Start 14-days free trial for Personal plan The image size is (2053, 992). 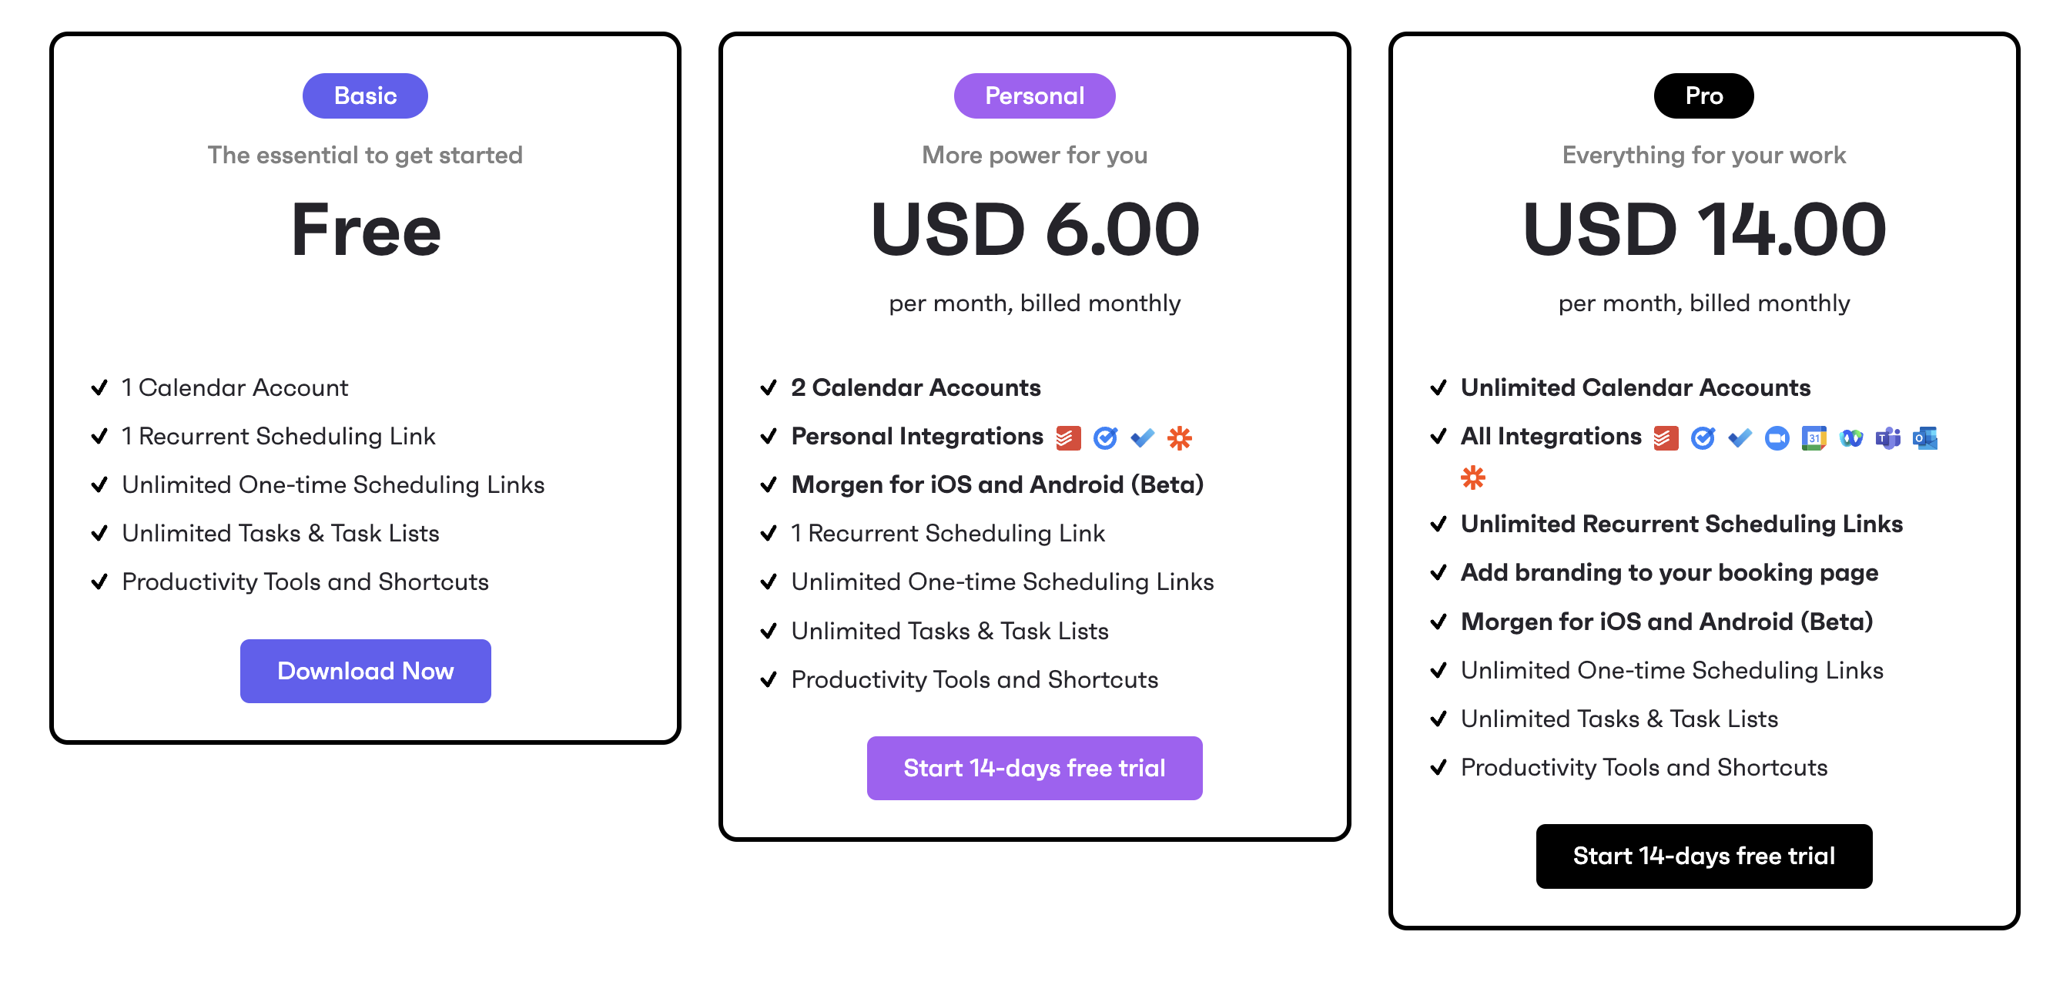[x=1033, y=767]
